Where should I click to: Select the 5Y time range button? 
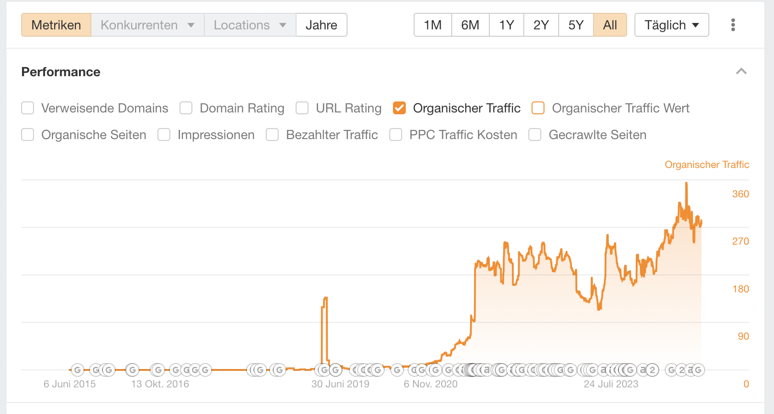tap(576, 25)
